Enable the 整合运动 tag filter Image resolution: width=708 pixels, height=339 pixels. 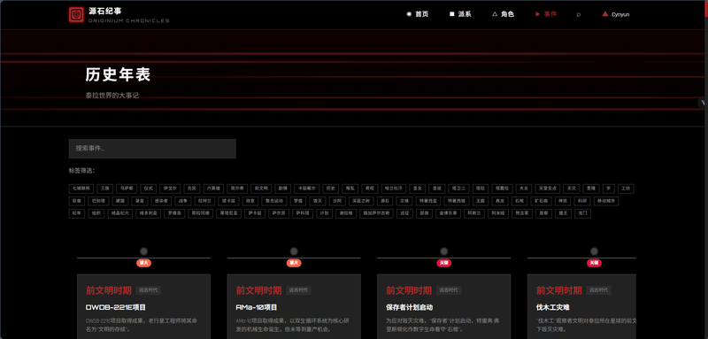coord(274,201)
